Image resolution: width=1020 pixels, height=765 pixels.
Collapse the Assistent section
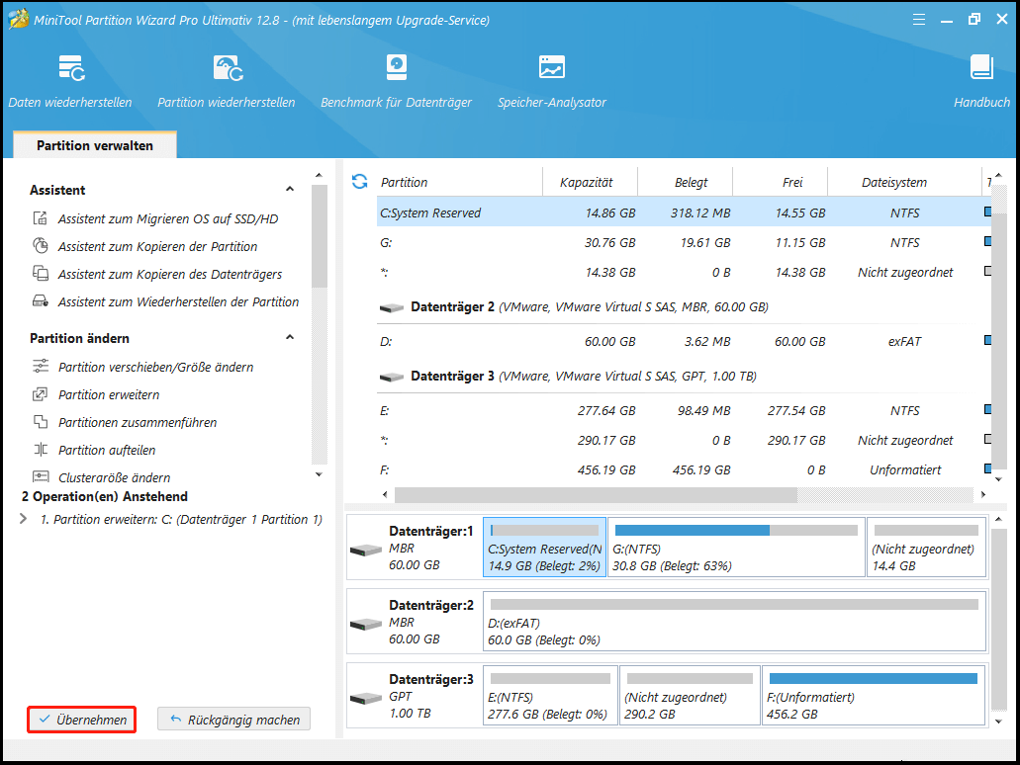pos(290,190)
